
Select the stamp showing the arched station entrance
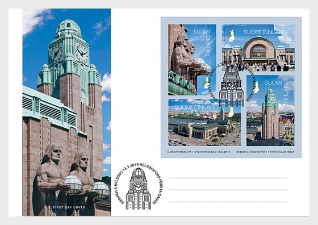tap(258, 48)
